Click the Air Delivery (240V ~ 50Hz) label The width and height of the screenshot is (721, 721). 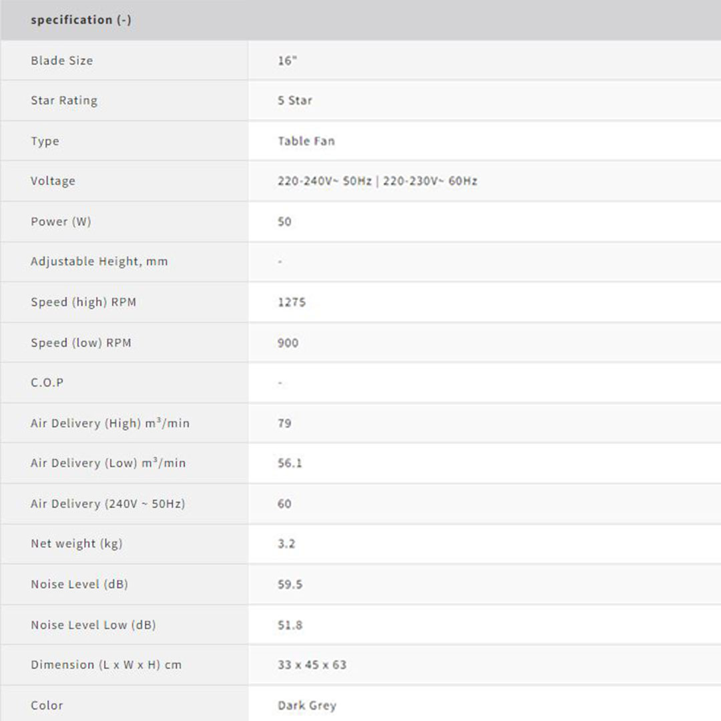click(x=107, y=504)
